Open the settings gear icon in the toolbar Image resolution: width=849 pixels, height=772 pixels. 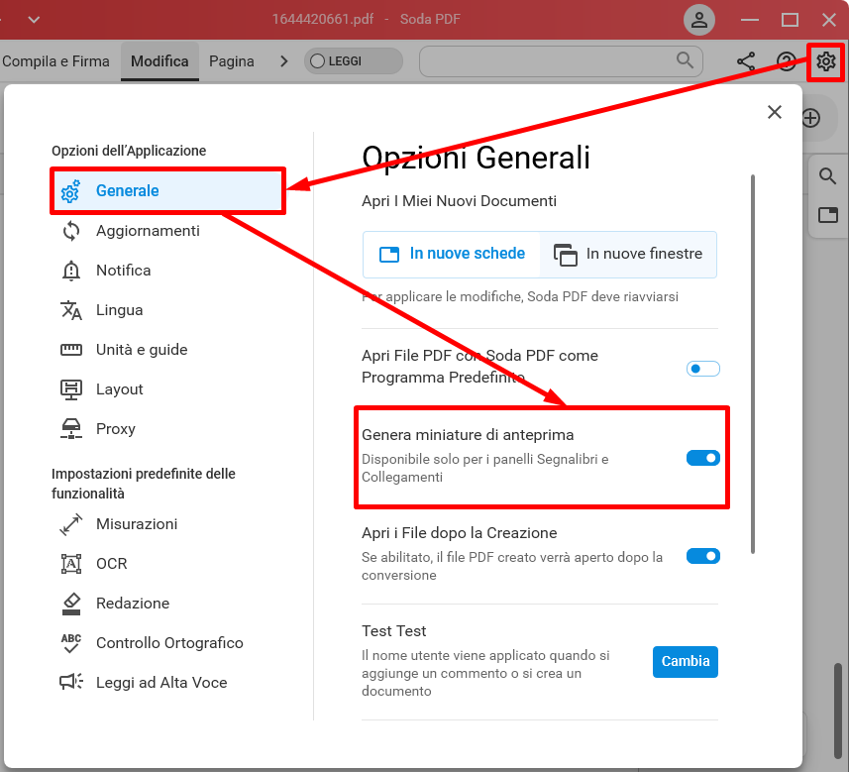[x=825, y=61]
